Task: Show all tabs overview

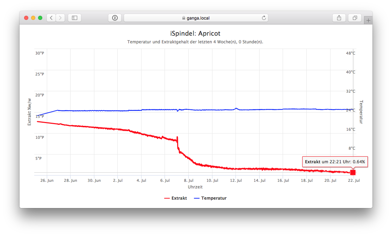Action: pyautogui.click(x=355, y=18)
